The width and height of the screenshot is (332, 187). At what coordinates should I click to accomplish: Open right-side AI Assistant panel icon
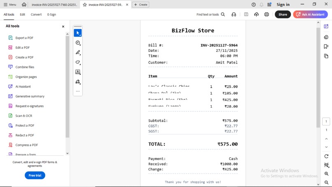326,26
